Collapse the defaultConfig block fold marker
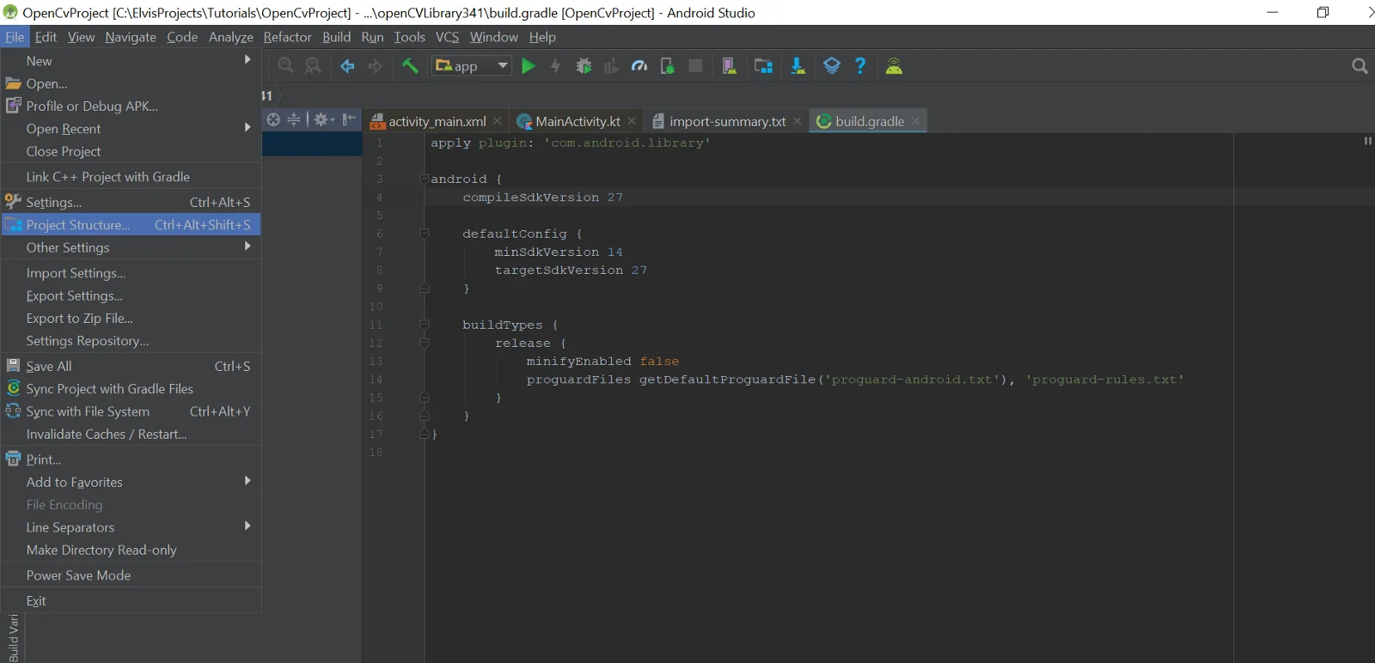The image size is (1375, 663). tap(424, 234)
